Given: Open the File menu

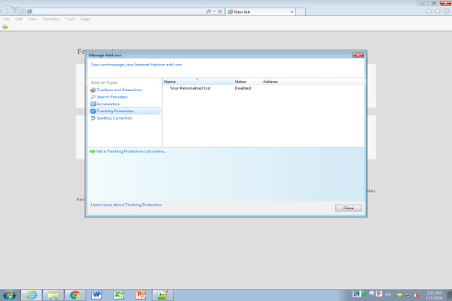Looking at the screenshot, I should pos(7,19).
